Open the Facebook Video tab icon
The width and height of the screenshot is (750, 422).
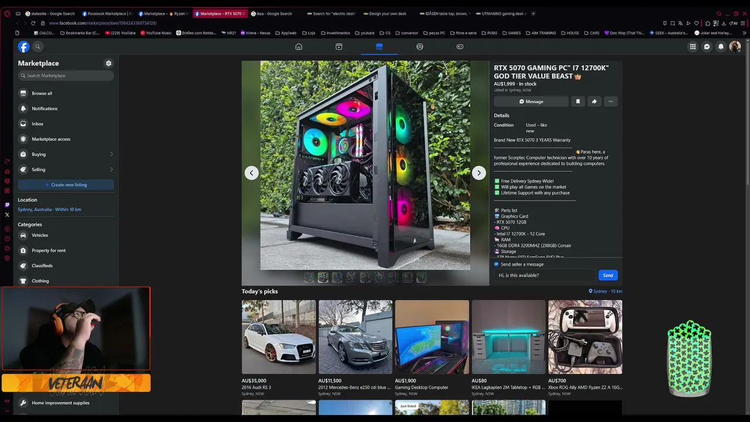(x=339, y=46)
